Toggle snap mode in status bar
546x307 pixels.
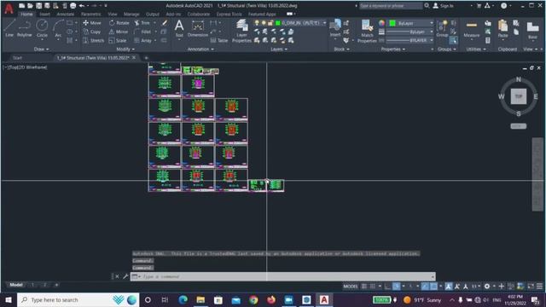[x=373, y=287]
